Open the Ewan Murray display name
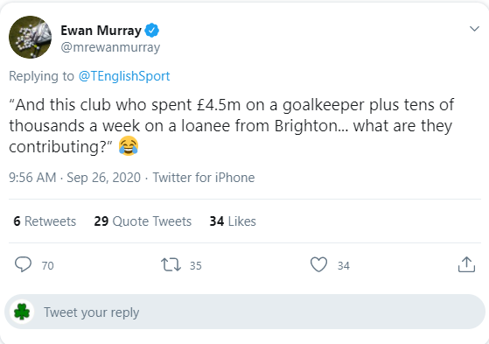 tap(101, 31)
